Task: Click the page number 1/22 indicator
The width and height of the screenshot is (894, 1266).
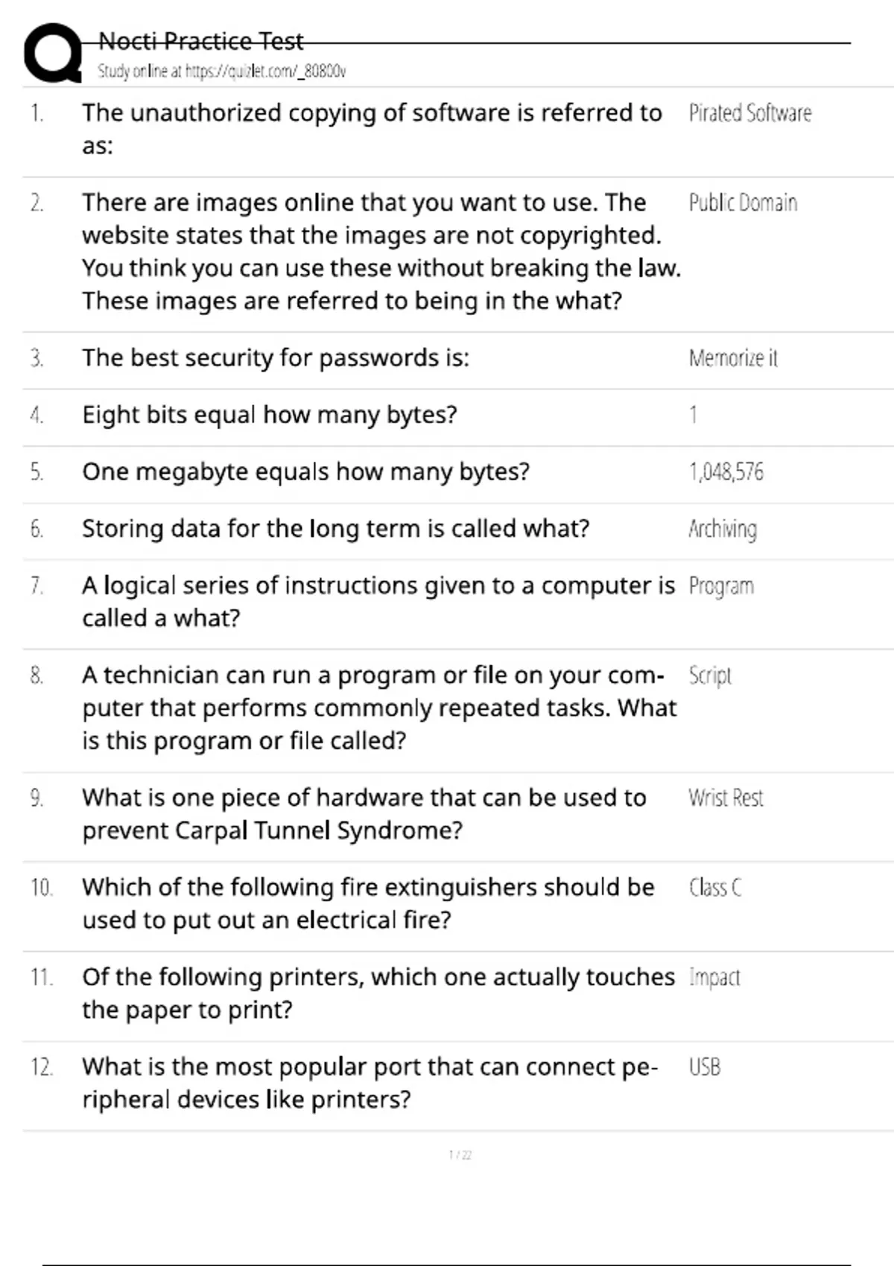Action: tap(460, 1155)
